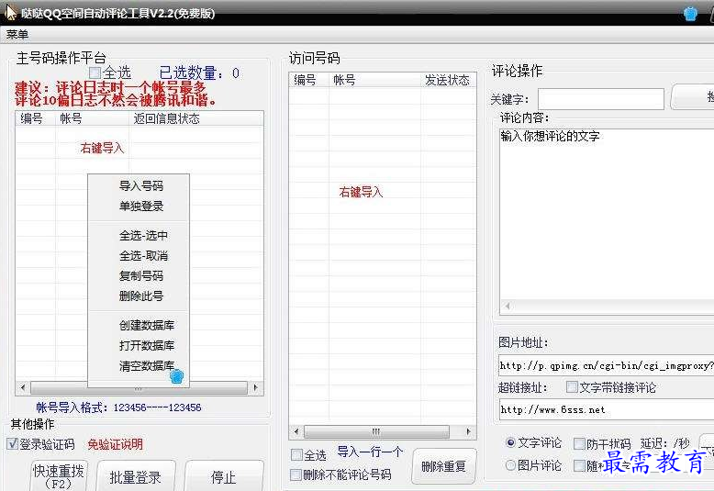Enable 文字带链接评论 checkbox

coord(572,387)
